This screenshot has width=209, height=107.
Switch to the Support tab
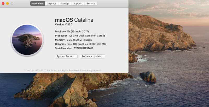(x=78, y=4)
